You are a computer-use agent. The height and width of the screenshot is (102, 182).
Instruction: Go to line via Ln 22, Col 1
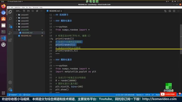point(125,95)
